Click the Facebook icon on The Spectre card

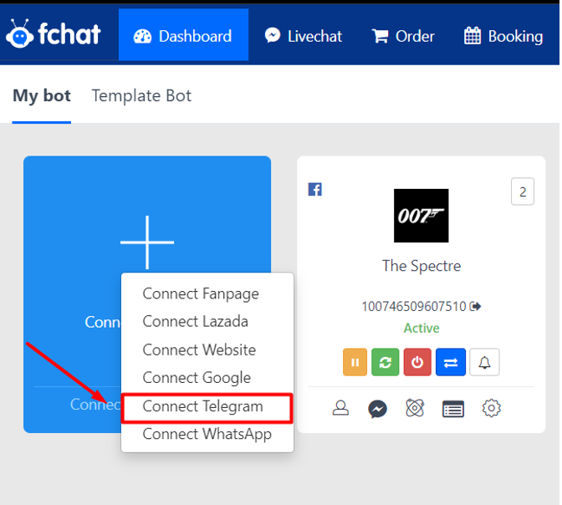click(315, 189)
